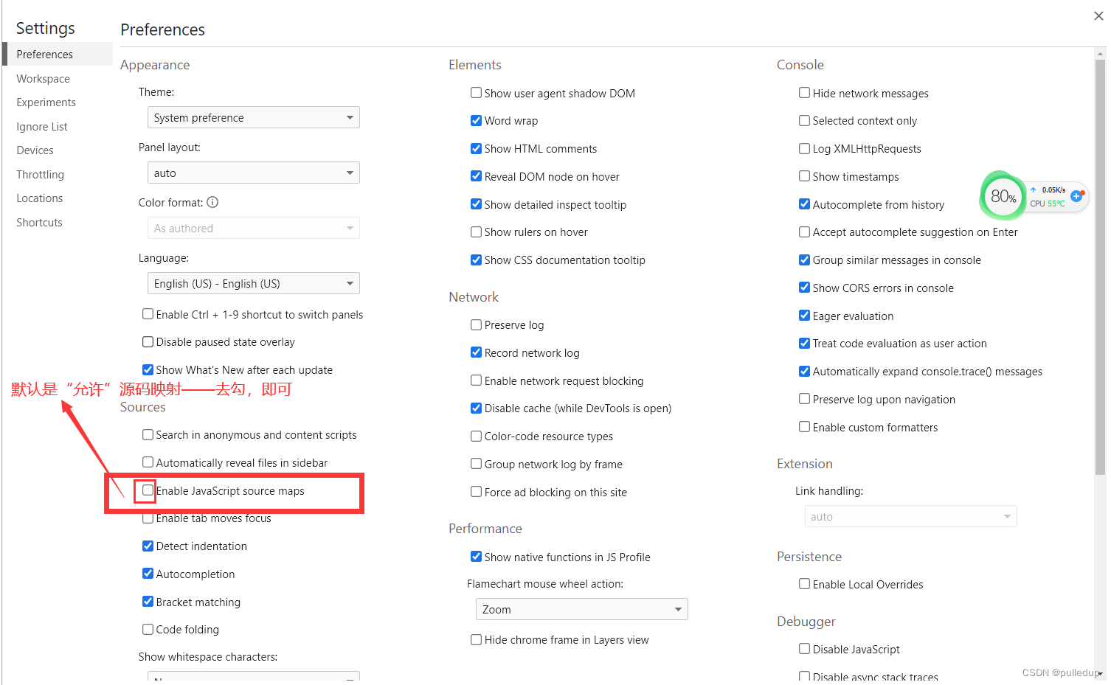The width and height of the screenshot is (1111, 685).
Task: Enable "Preserve log" under Network
Action: point(476,324)
